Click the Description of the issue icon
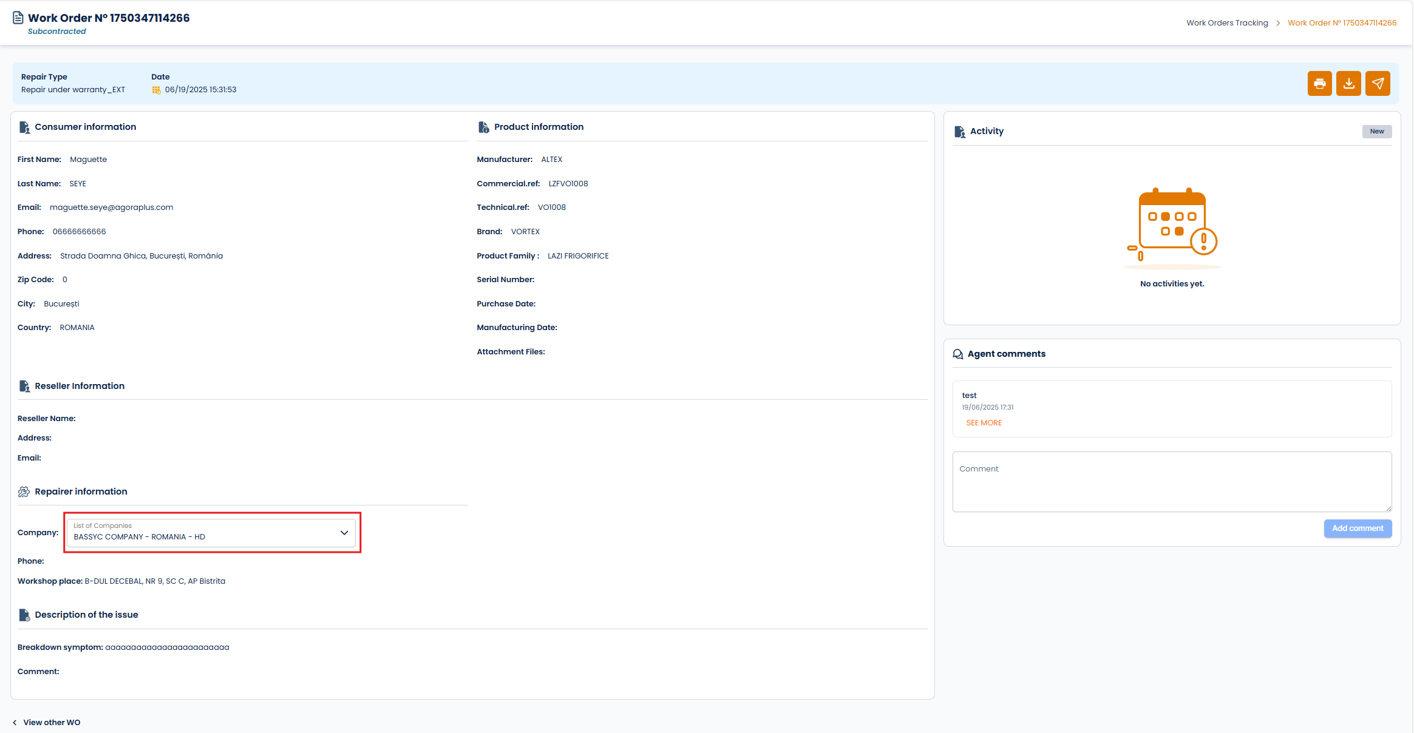This screenshot has height=733, width=1414. click(x=24, y=615)
